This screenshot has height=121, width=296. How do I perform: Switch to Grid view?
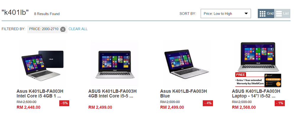click(266, 14)
